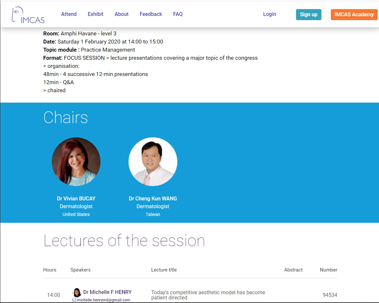379x303 pixels.
Task: Click the IMCAS logo
Action: 28,15
